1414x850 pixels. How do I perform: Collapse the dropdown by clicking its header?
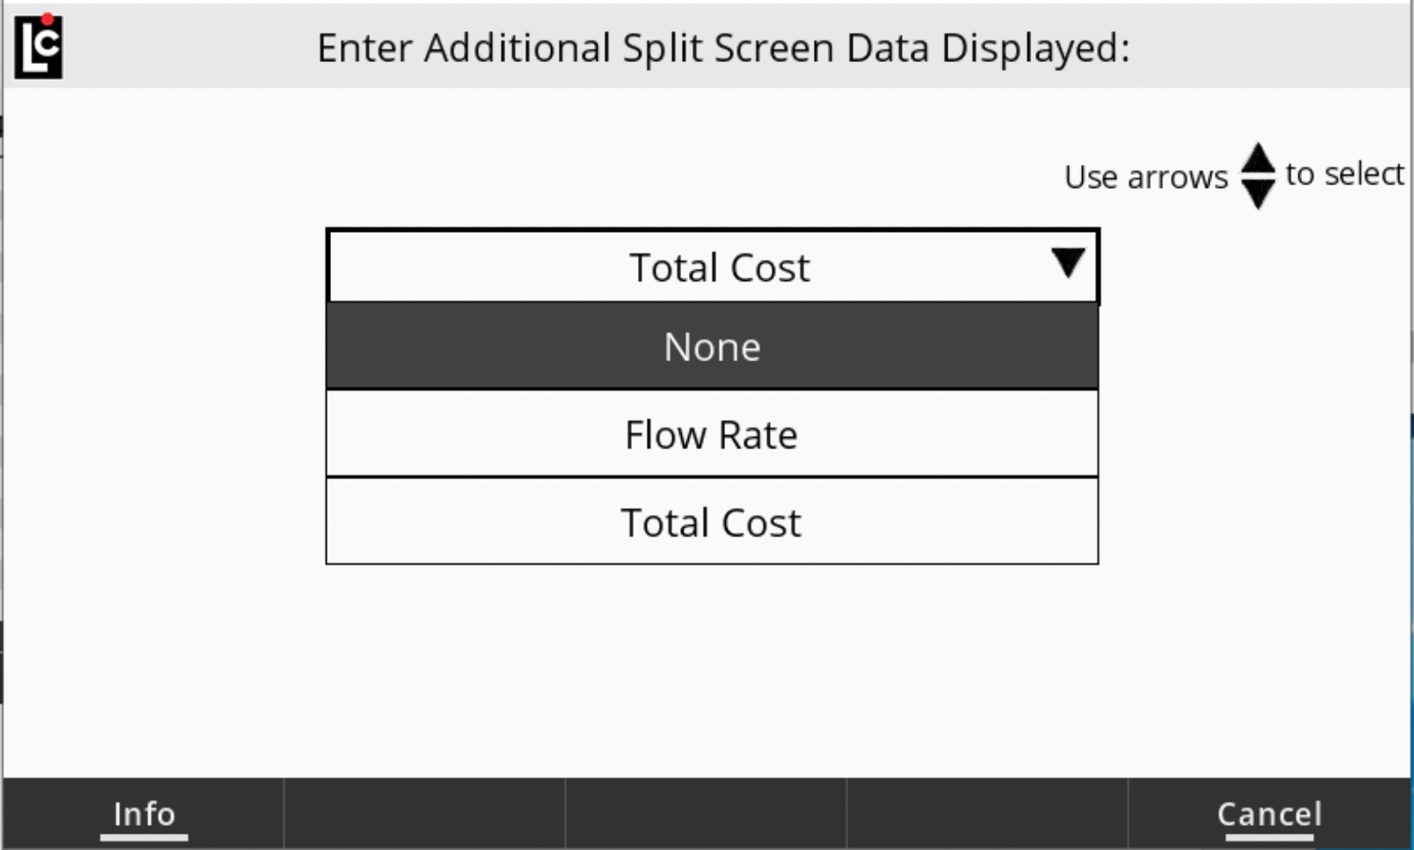point(716,266)
